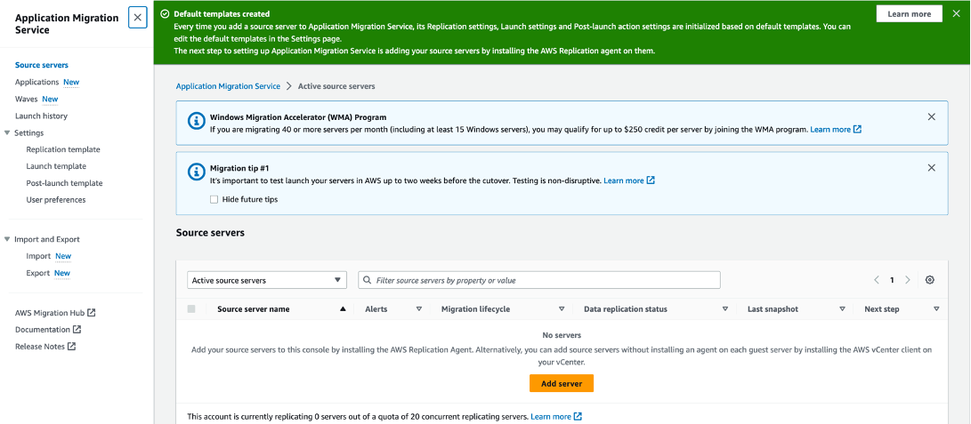
Task: Click the green success checkmark icon
Action: click(165, 13)
